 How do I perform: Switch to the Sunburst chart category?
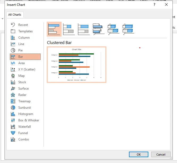[x=24, y=108]
